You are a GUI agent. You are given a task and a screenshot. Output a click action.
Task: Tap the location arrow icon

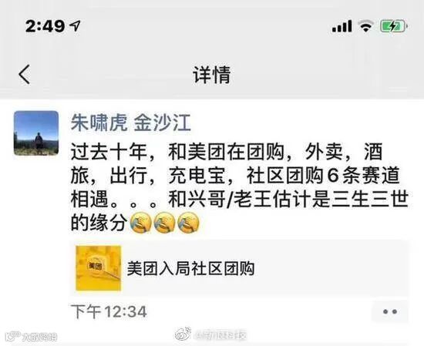[75, 25]
